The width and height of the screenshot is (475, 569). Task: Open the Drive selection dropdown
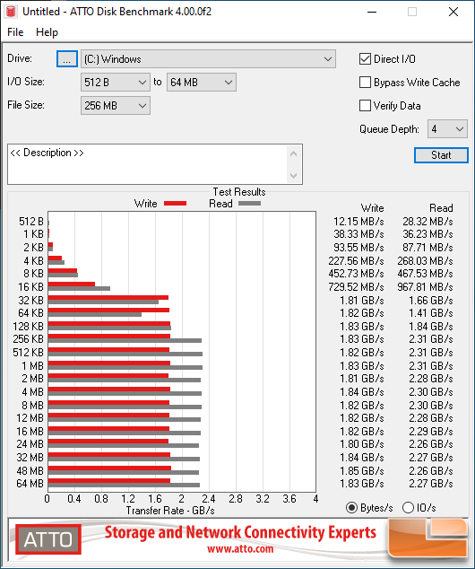208,59
